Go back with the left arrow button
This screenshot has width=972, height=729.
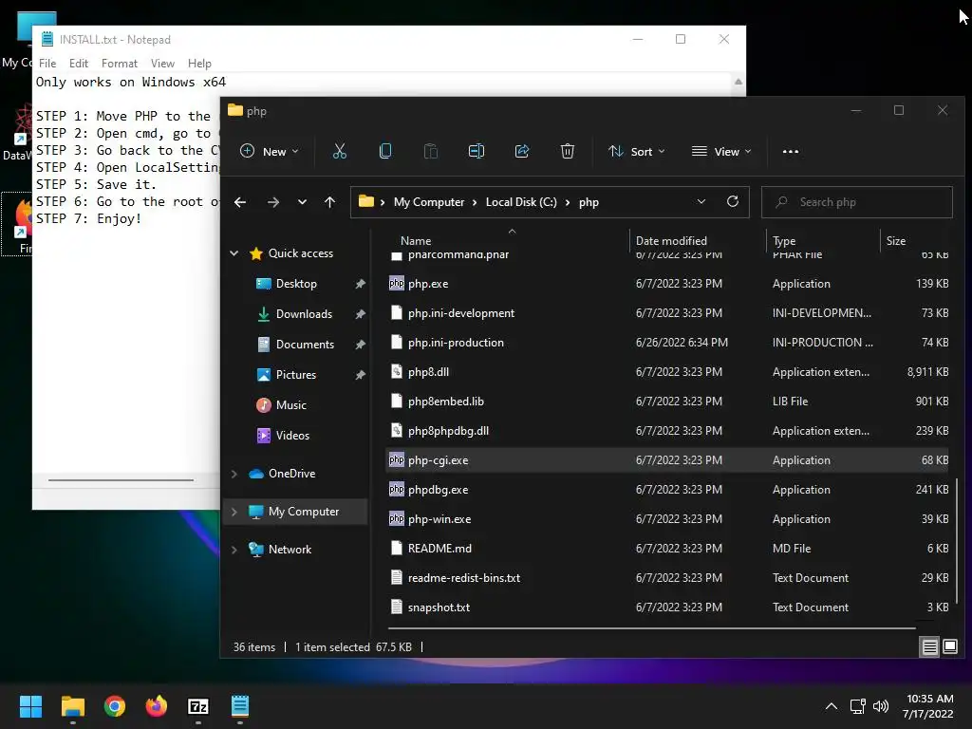(x=240, y=202)
